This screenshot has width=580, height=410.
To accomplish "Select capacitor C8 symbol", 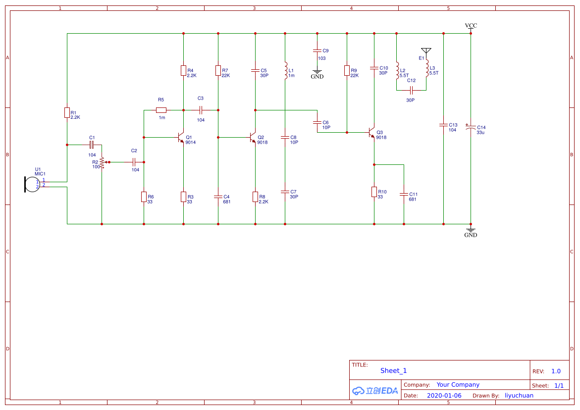I will 285,138.
